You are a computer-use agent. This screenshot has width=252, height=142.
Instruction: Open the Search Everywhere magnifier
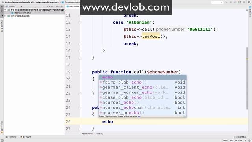click(x=249, y=2)
